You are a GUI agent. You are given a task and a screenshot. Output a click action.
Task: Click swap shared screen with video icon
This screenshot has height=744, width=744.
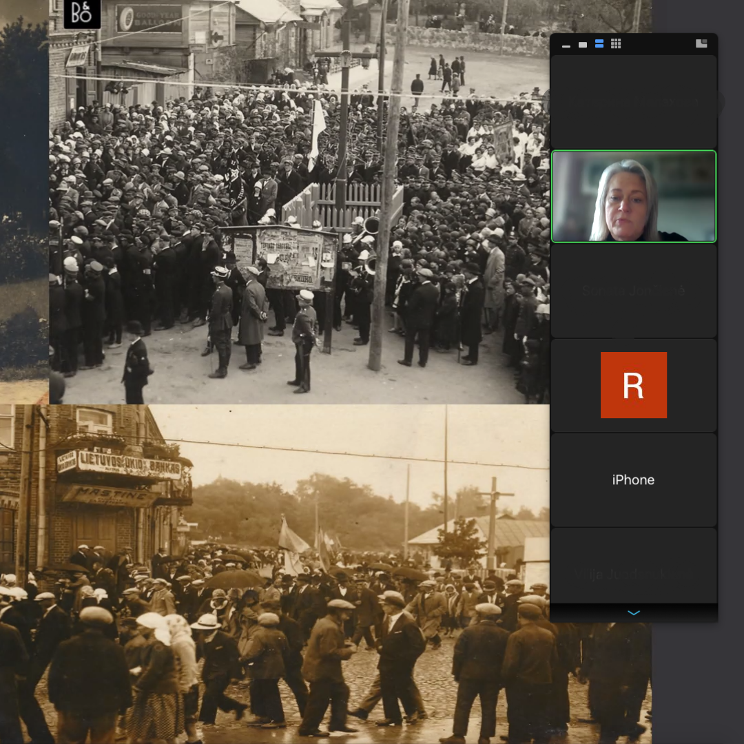[x=701, y=44]
